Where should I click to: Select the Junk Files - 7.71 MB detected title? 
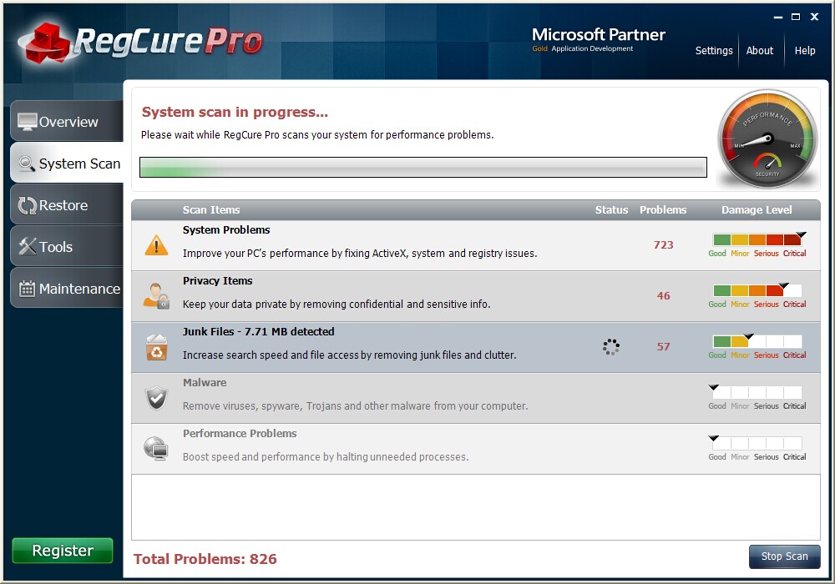pyautogui.click(x=258, y=332)
